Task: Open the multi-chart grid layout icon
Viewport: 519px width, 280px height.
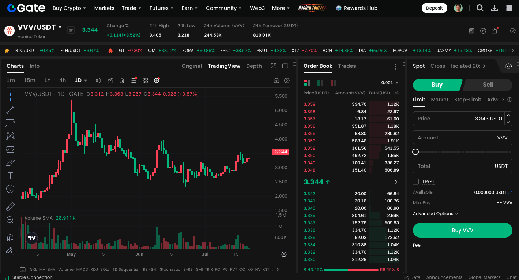Action: tap(145, 81)
